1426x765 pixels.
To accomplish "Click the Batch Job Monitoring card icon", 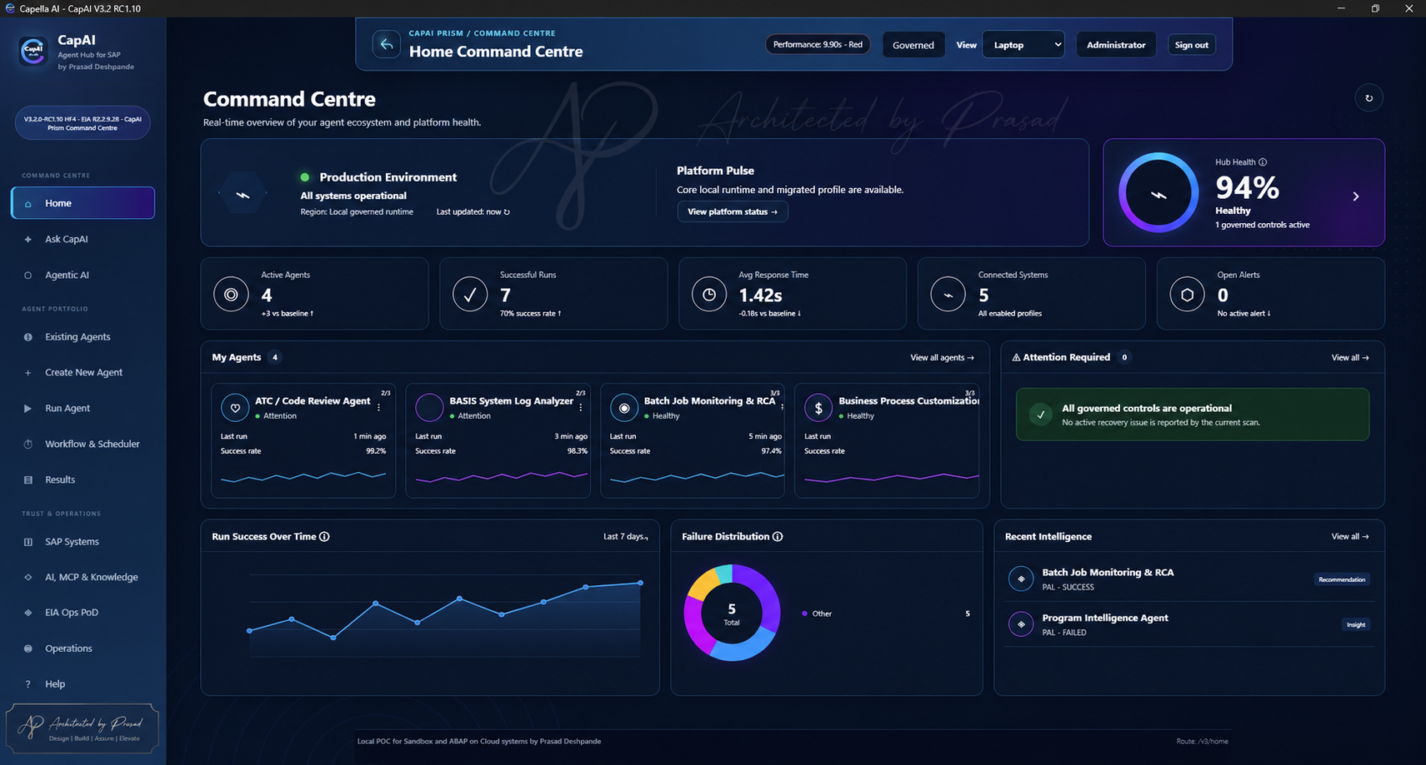I will coord(624,408).
